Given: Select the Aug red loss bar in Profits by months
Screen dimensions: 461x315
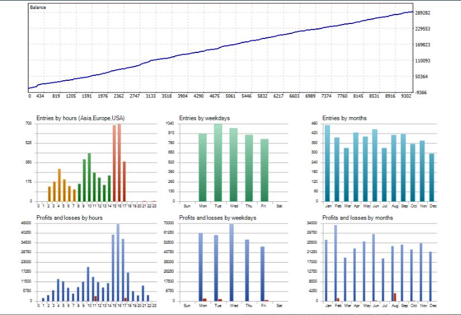Looking at the screenshot, I should tap(395, 297).
